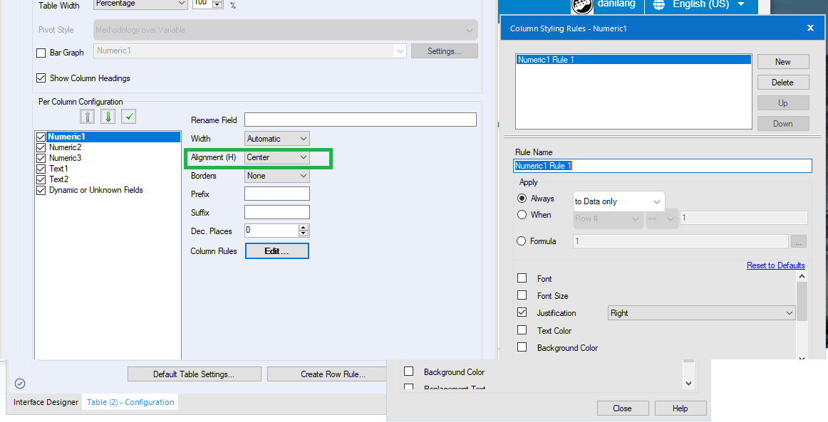Enable the Font checkbox in styling rules

click(x=523, y=278)
